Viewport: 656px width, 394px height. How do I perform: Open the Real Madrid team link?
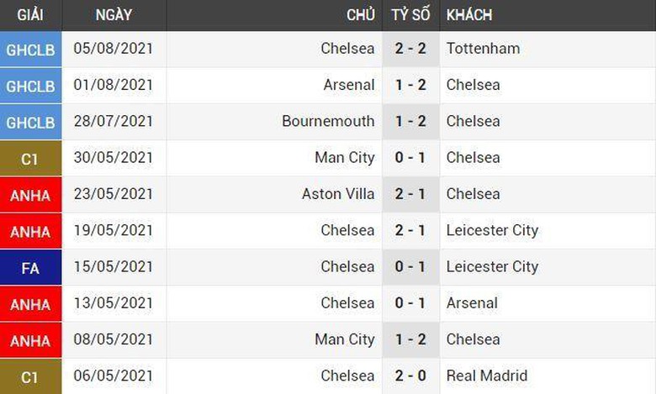pyautogui.click(x=487, y=376)
